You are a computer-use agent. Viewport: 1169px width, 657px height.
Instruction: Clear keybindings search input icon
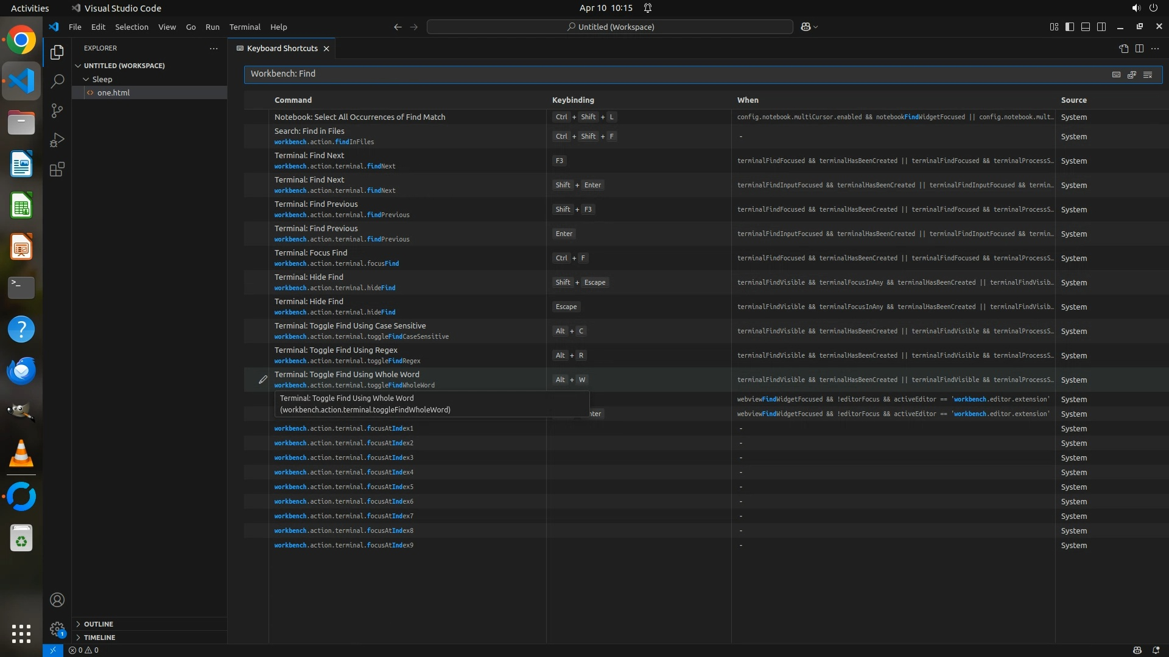click(x=1148, y=74)
